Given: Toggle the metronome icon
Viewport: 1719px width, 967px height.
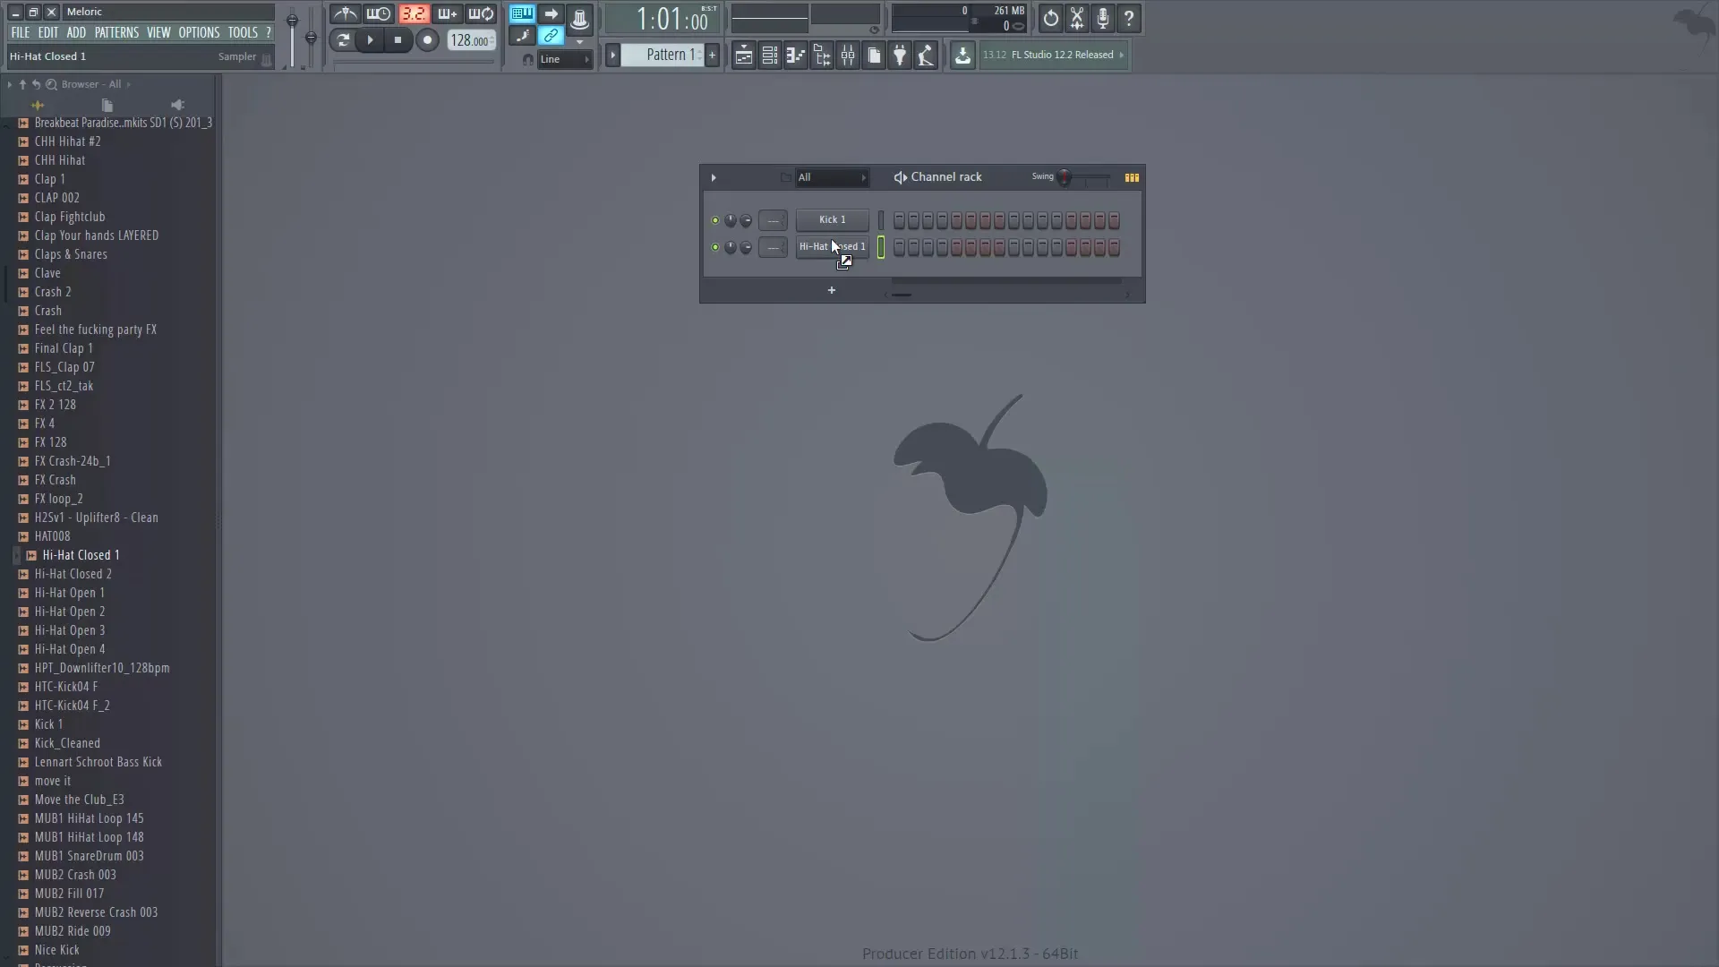Looking at the screenshot, I should pyautogui.click(x=345, y=14).
